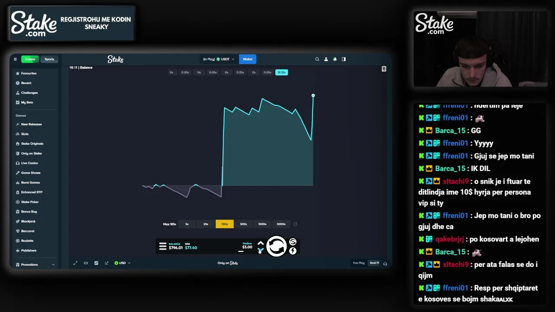
Task: Open the live stats chart icon
Action: [96, 263]
